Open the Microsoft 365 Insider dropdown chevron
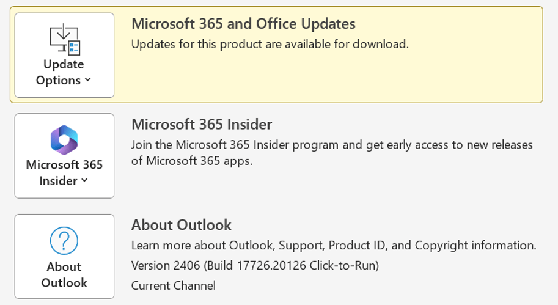The height and width of the screenshot is (305, 558). pyautogui.click(x=84, y=181)
